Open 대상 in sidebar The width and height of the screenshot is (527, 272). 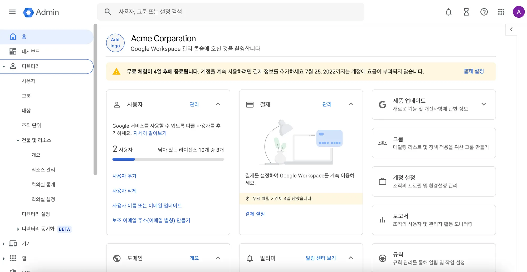[26, 111]
